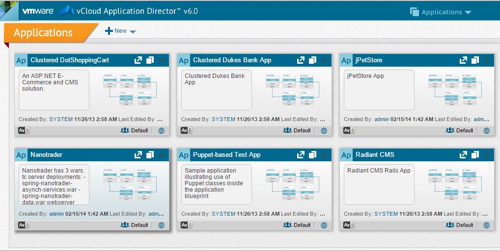
Task: Copy the Clustered Dukes Bank App
Action: pos(312,60)
